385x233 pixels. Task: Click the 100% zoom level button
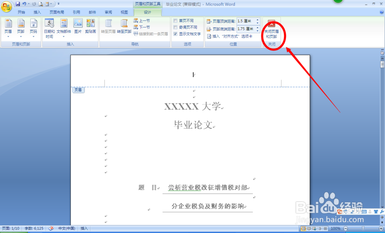click(x=335, y=229)
